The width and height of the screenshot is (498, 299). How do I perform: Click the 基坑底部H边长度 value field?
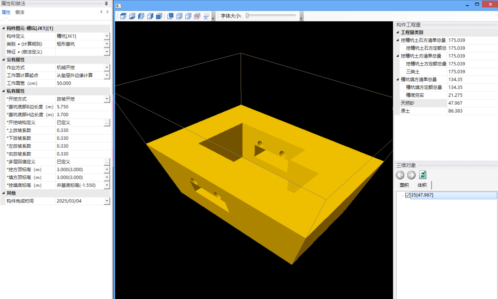coord(83,115)
